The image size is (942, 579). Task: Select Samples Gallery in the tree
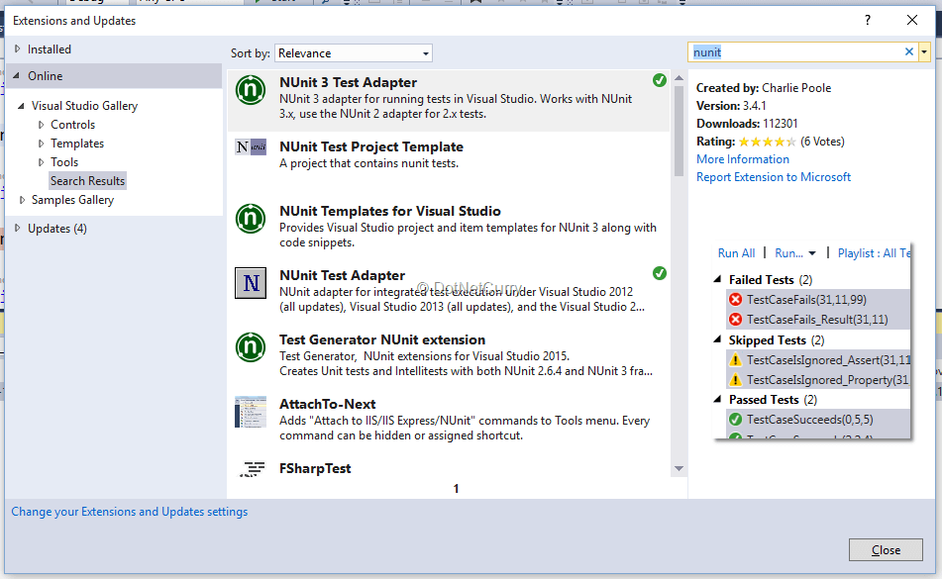pyautogui.click(x=72, y=200)
